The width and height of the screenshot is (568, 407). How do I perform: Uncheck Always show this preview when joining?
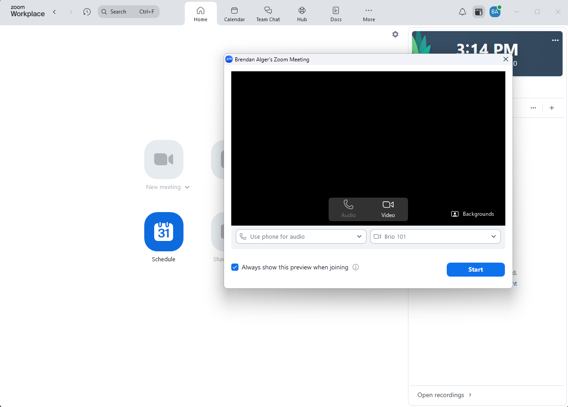tap(235, 267)
